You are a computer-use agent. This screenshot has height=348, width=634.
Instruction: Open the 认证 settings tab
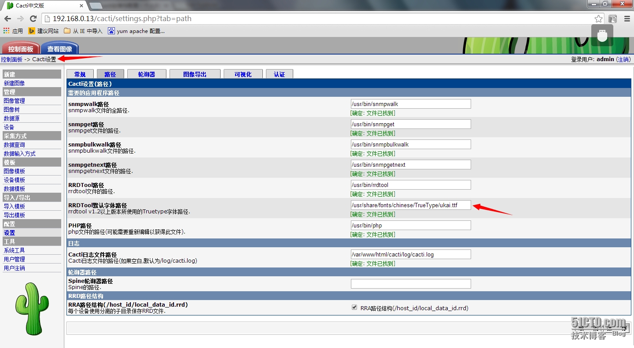(280, 74)
